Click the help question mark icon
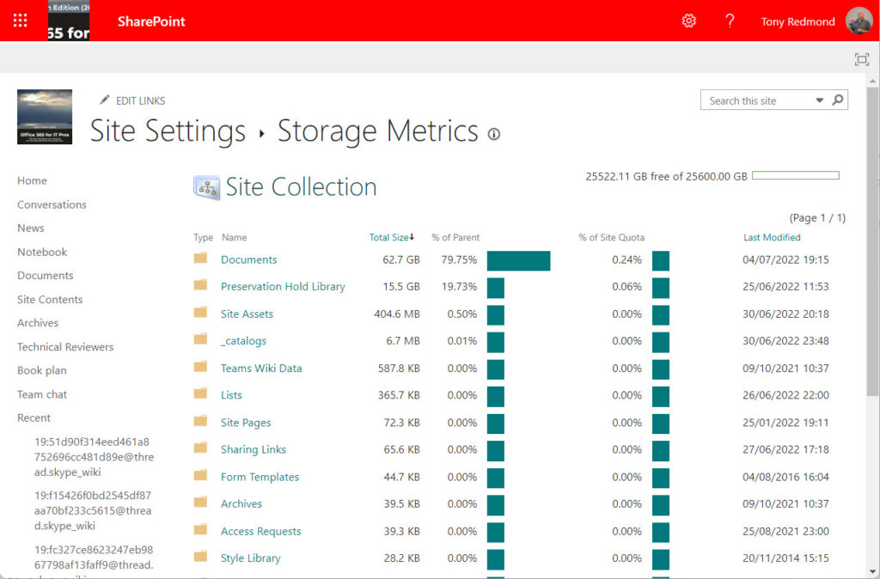 coord(730,21)
